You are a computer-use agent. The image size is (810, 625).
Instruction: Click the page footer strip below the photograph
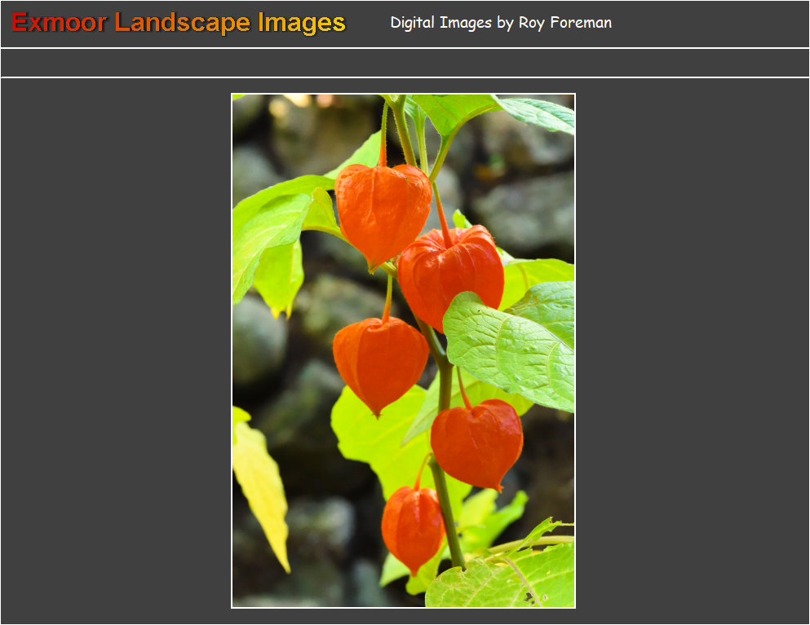[x=405, y=618]
